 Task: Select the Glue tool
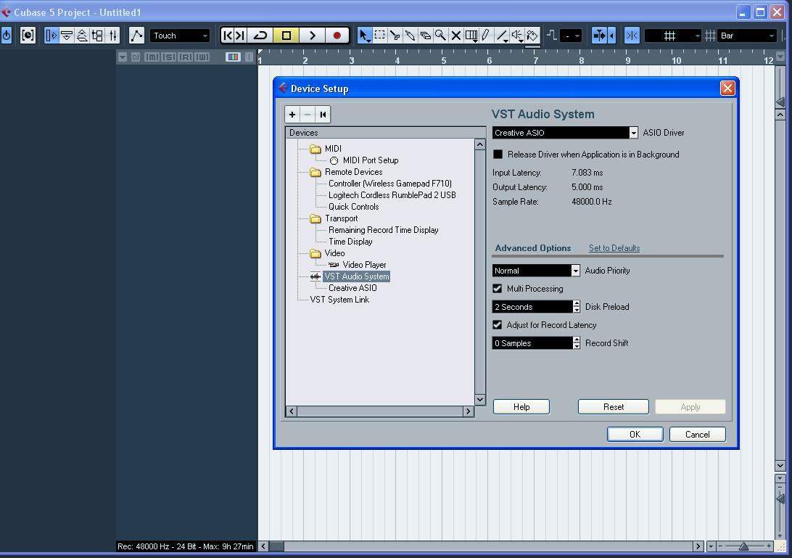[x=410, y=36]
